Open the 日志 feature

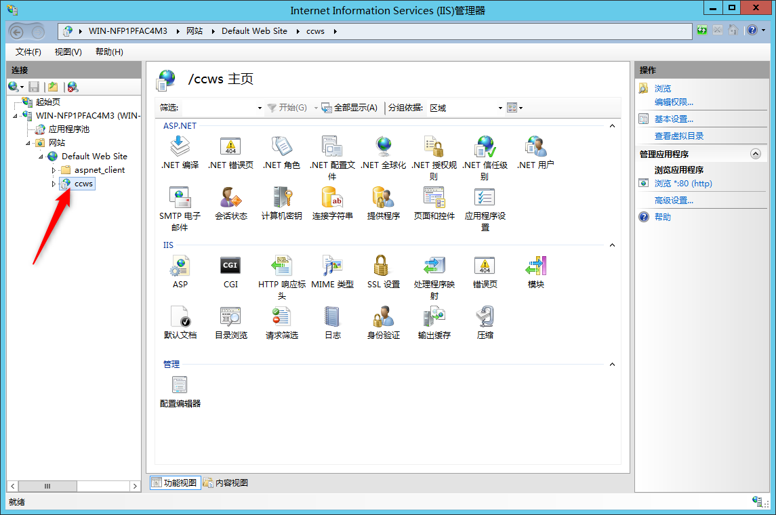click(x=332, y=323)
